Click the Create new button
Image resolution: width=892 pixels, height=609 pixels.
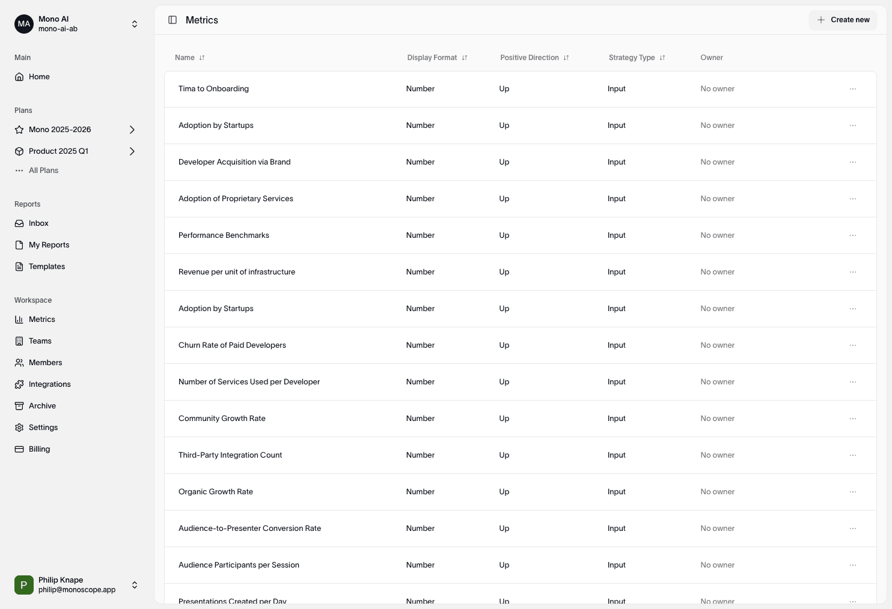coord(843,20)
